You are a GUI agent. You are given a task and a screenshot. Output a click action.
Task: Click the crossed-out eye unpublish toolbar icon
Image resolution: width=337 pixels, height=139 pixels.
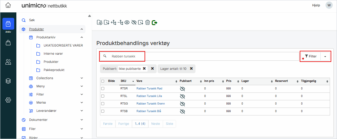pos(134,22)
